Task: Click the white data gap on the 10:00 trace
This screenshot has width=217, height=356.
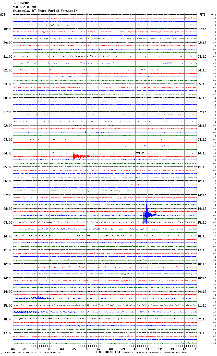Action: pos(64,236)
